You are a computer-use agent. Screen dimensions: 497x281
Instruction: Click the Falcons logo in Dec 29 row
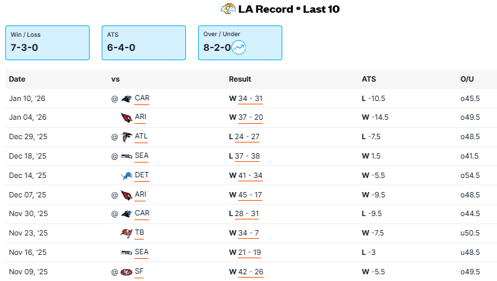click(x=126, y=137)
